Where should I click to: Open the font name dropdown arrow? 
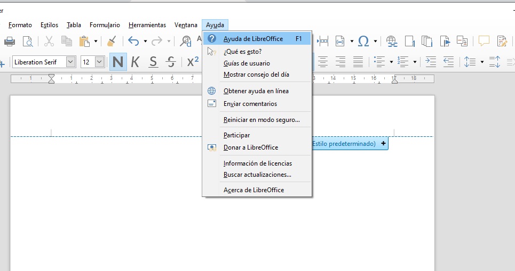coord(70,62)
